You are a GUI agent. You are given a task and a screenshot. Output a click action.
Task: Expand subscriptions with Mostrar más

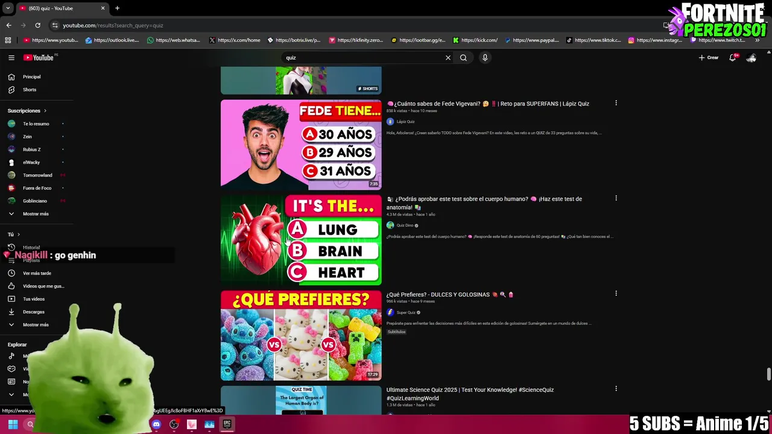36,214
